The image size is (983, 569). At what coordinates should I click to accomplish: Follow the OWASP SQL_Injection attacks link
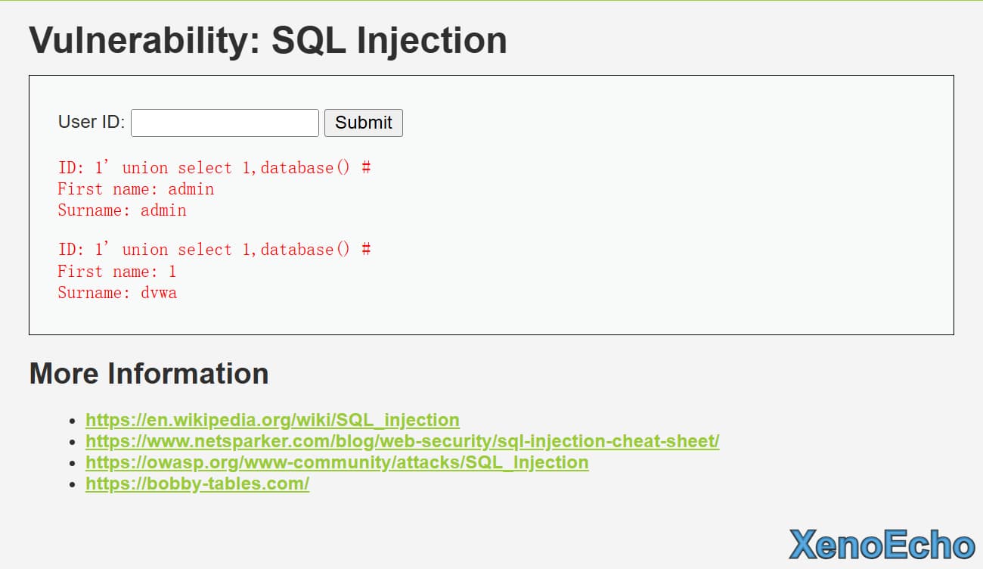point(336,462)
